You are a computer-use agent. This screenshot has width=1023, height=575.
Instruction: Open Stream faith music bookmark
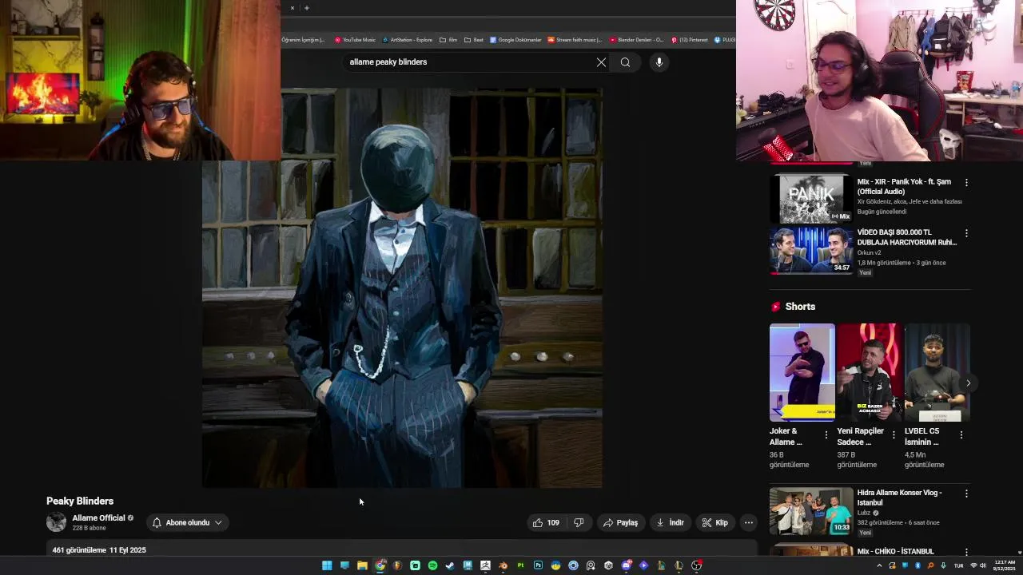pos(575,40)
